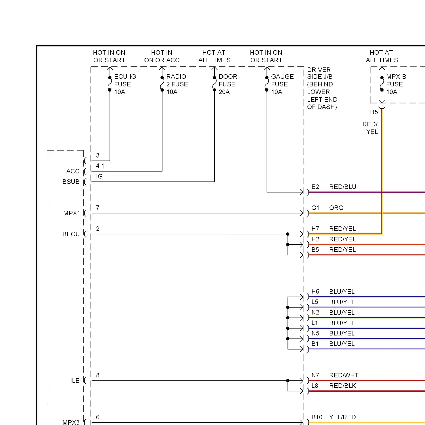Click HOT AT ALL TIMES above DOOR fuse

[x=214, y=56]
